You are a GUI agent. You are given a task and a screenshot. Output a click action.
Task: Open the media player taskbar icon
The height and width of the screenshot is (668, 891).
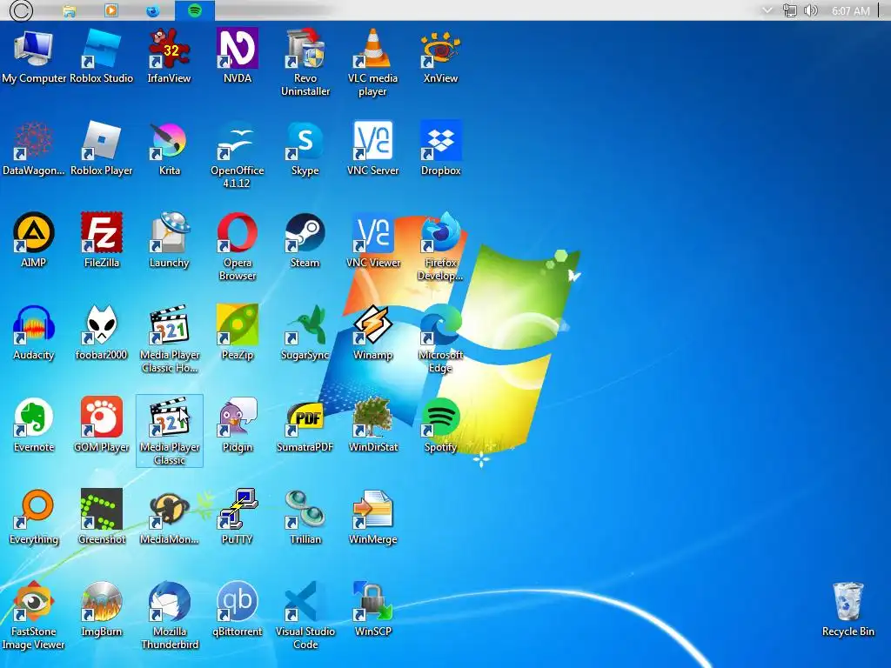click(111, 10)
